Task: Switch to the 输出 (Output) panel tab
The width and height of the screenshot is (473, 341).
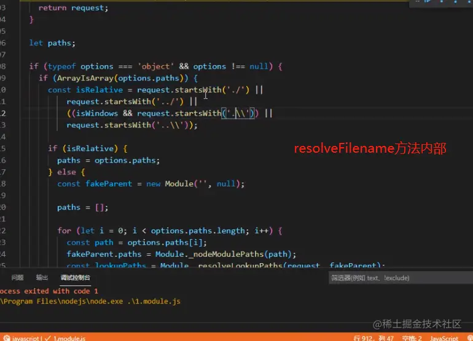Action: click(42, 277)
